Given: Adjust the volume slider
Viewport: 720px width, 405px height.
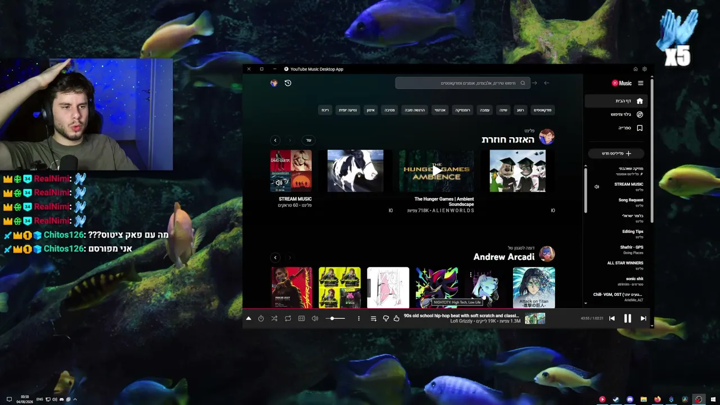Looking at the screenshot, I should (335, 318).
